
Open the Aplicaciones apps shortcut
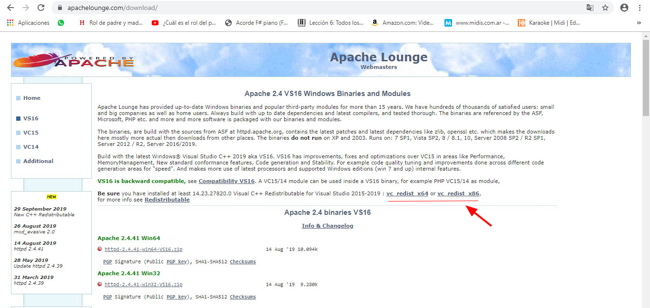28,22
